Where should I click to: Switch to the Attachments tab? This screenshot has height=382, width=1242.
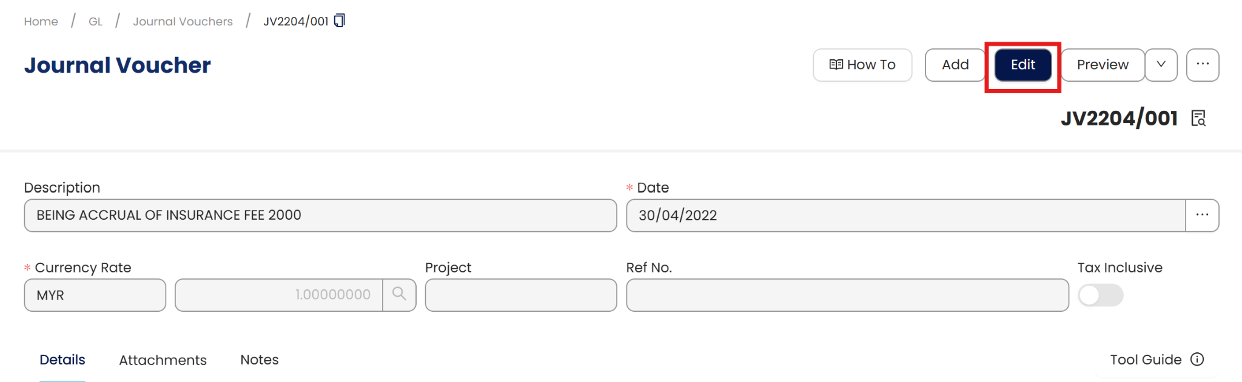pos(163,360)
